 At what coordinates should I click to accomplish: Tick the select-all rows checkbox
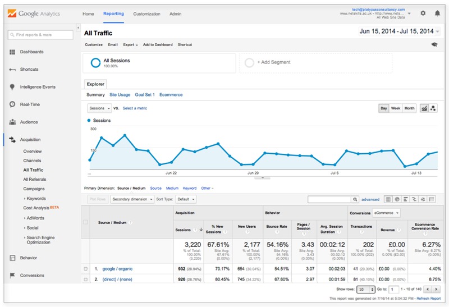click(x=85, y=222)
